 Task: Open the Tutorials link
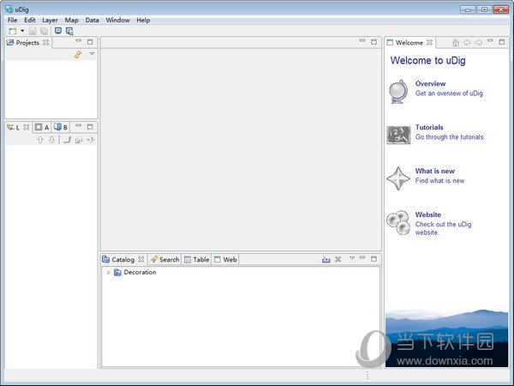pyautogui.click(x=429, y=127)
